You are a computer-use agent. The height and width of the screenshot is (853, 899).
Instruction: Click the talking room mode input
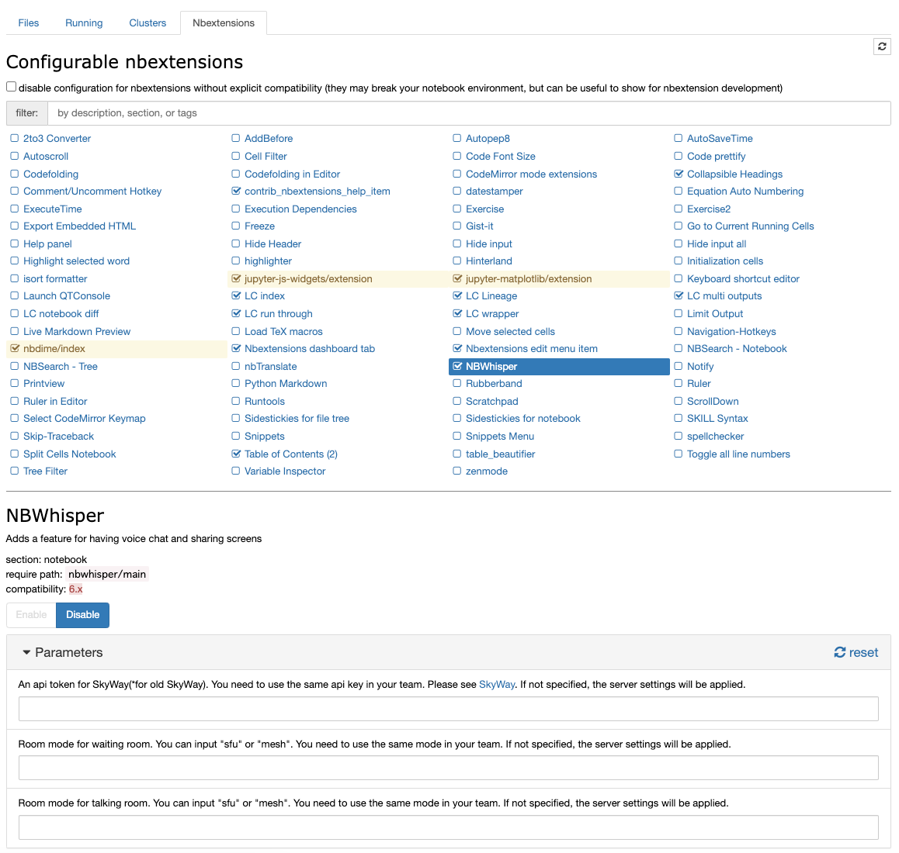[449, 827]
